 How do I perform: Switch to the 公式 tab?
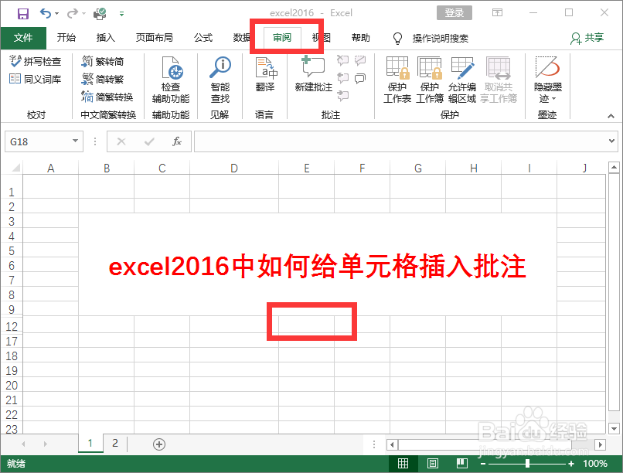(x=203, y=38)
